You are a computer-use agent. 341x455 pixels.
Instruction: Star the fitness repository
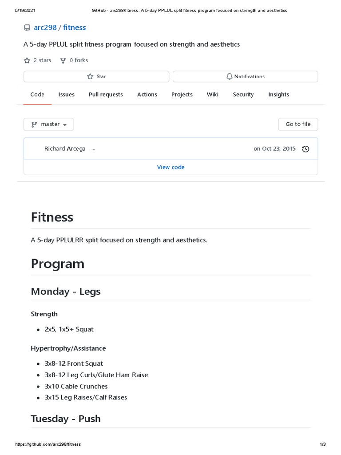click(96, 76)
